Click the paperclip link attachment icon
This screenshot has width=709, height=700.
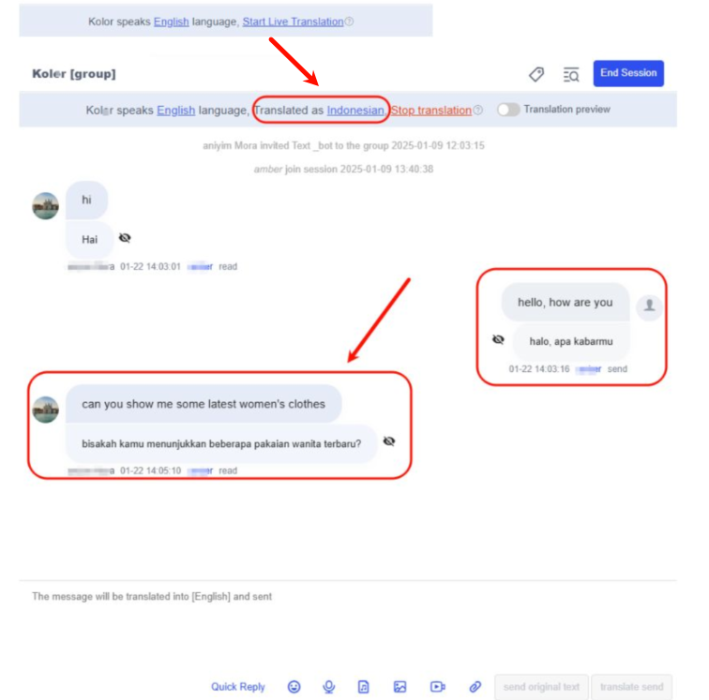[475, 687]
